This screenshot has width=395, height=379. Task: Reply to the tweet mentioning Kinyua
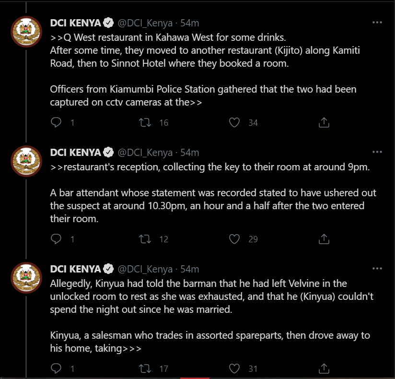click(56, 368)
